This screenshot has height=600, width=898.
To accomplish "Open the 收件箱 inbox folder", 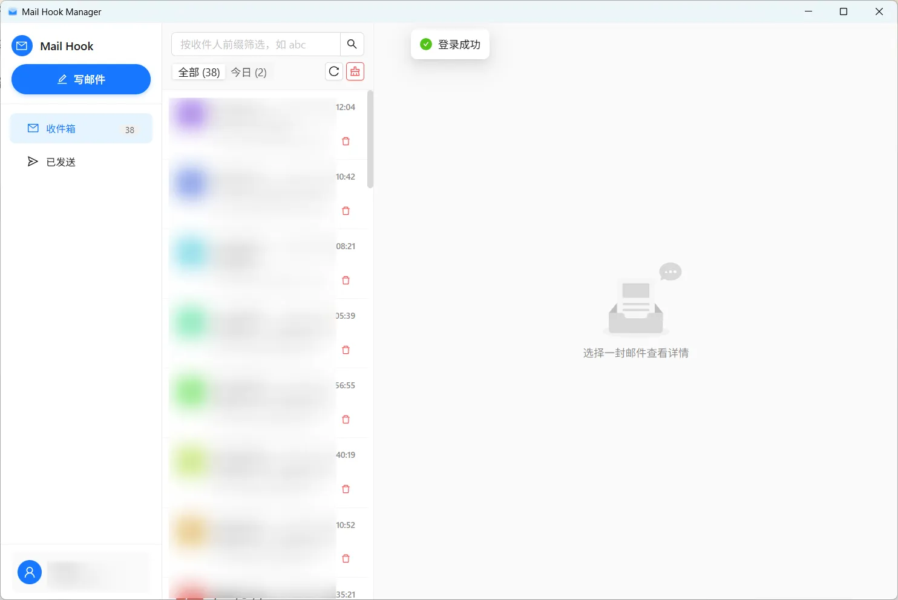I will click(81, 128).
